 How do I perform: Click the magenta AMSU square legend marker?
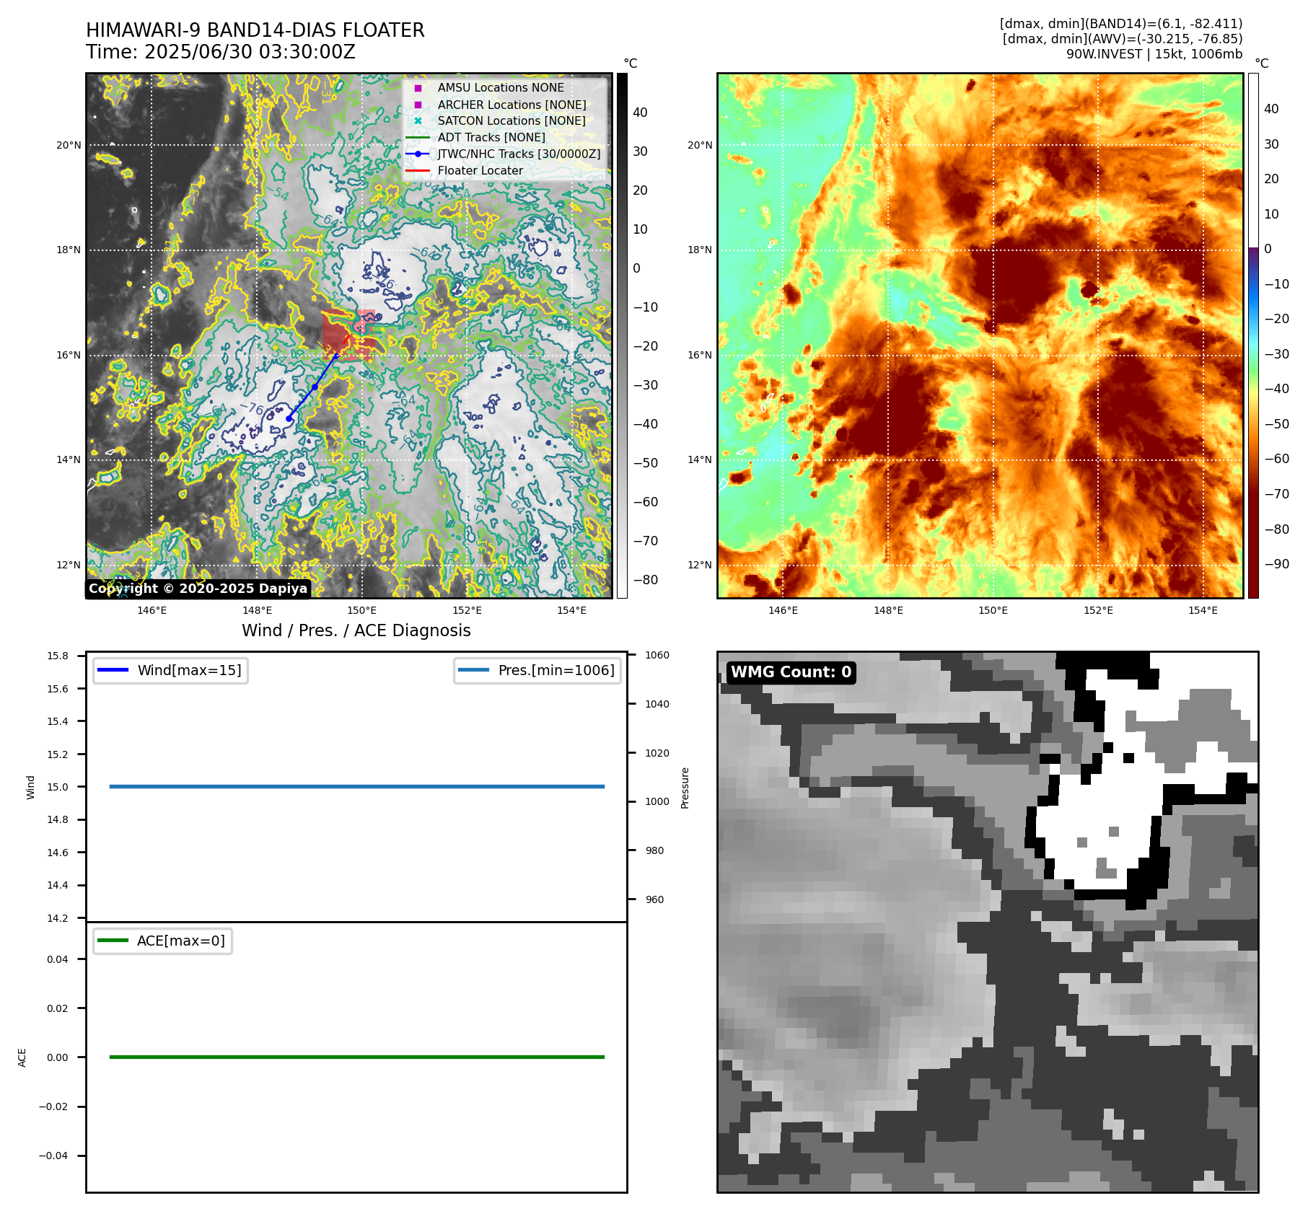[x=418, y=88]
